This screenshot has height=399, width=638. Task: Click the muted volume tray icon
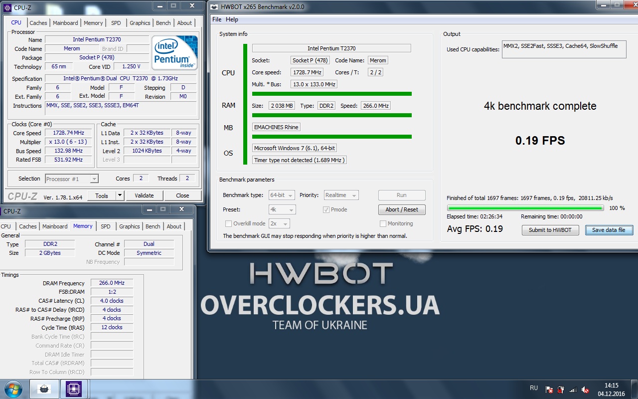point(585,390)
